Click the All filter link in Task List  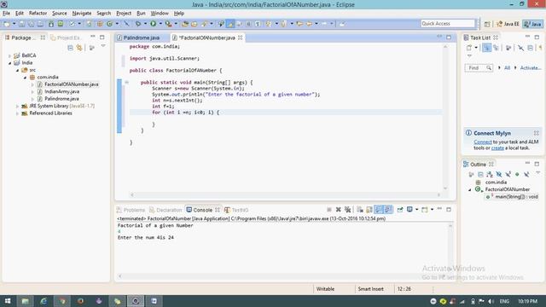507,68
